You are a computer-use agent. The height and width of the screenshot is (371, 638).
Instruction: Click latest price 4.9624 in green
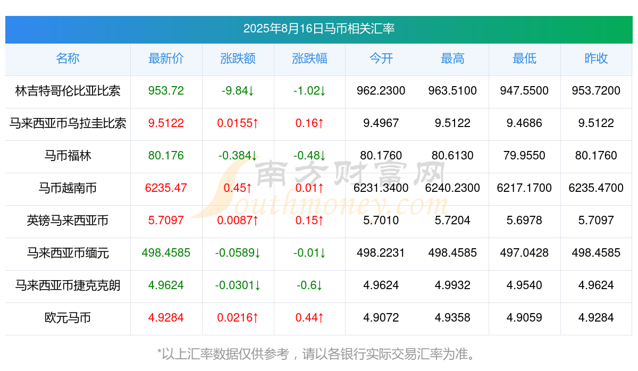166,285
